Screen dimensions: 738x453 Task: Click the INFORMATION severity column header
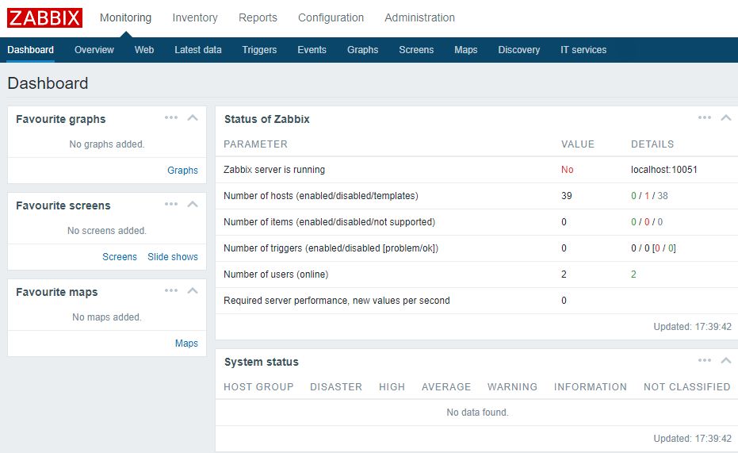tap(591, 387)
